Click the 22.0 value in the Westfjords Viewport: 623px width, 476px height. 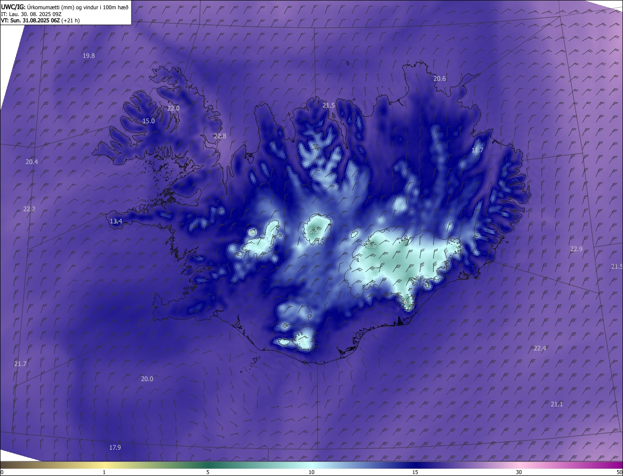point(173,109)
